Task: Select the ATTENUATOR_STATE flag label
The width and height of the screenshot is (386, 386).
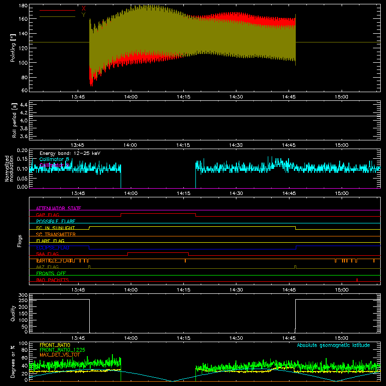Action: (x=58, y=208)
